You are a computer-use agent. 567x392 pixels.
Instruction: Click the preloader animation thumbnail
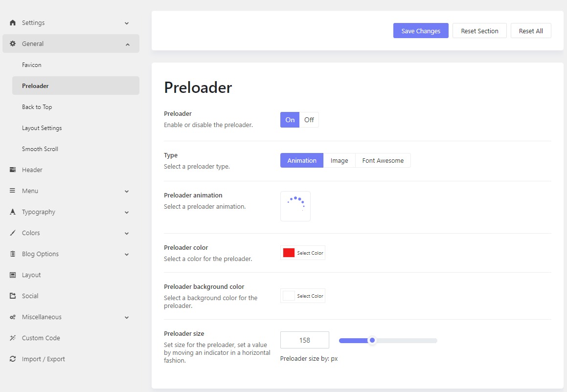coord(295,206)
